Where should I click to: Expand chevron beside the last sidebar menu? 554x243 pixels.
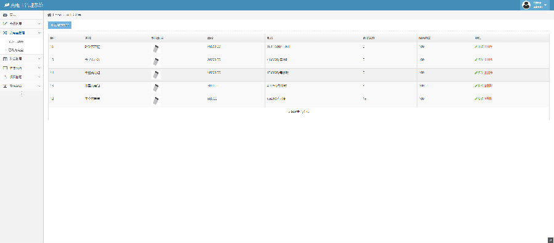[39, 85]
